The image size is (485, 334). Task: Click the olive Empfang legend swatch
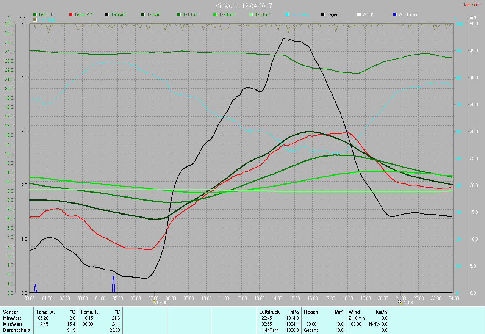[x=35, y=19]
